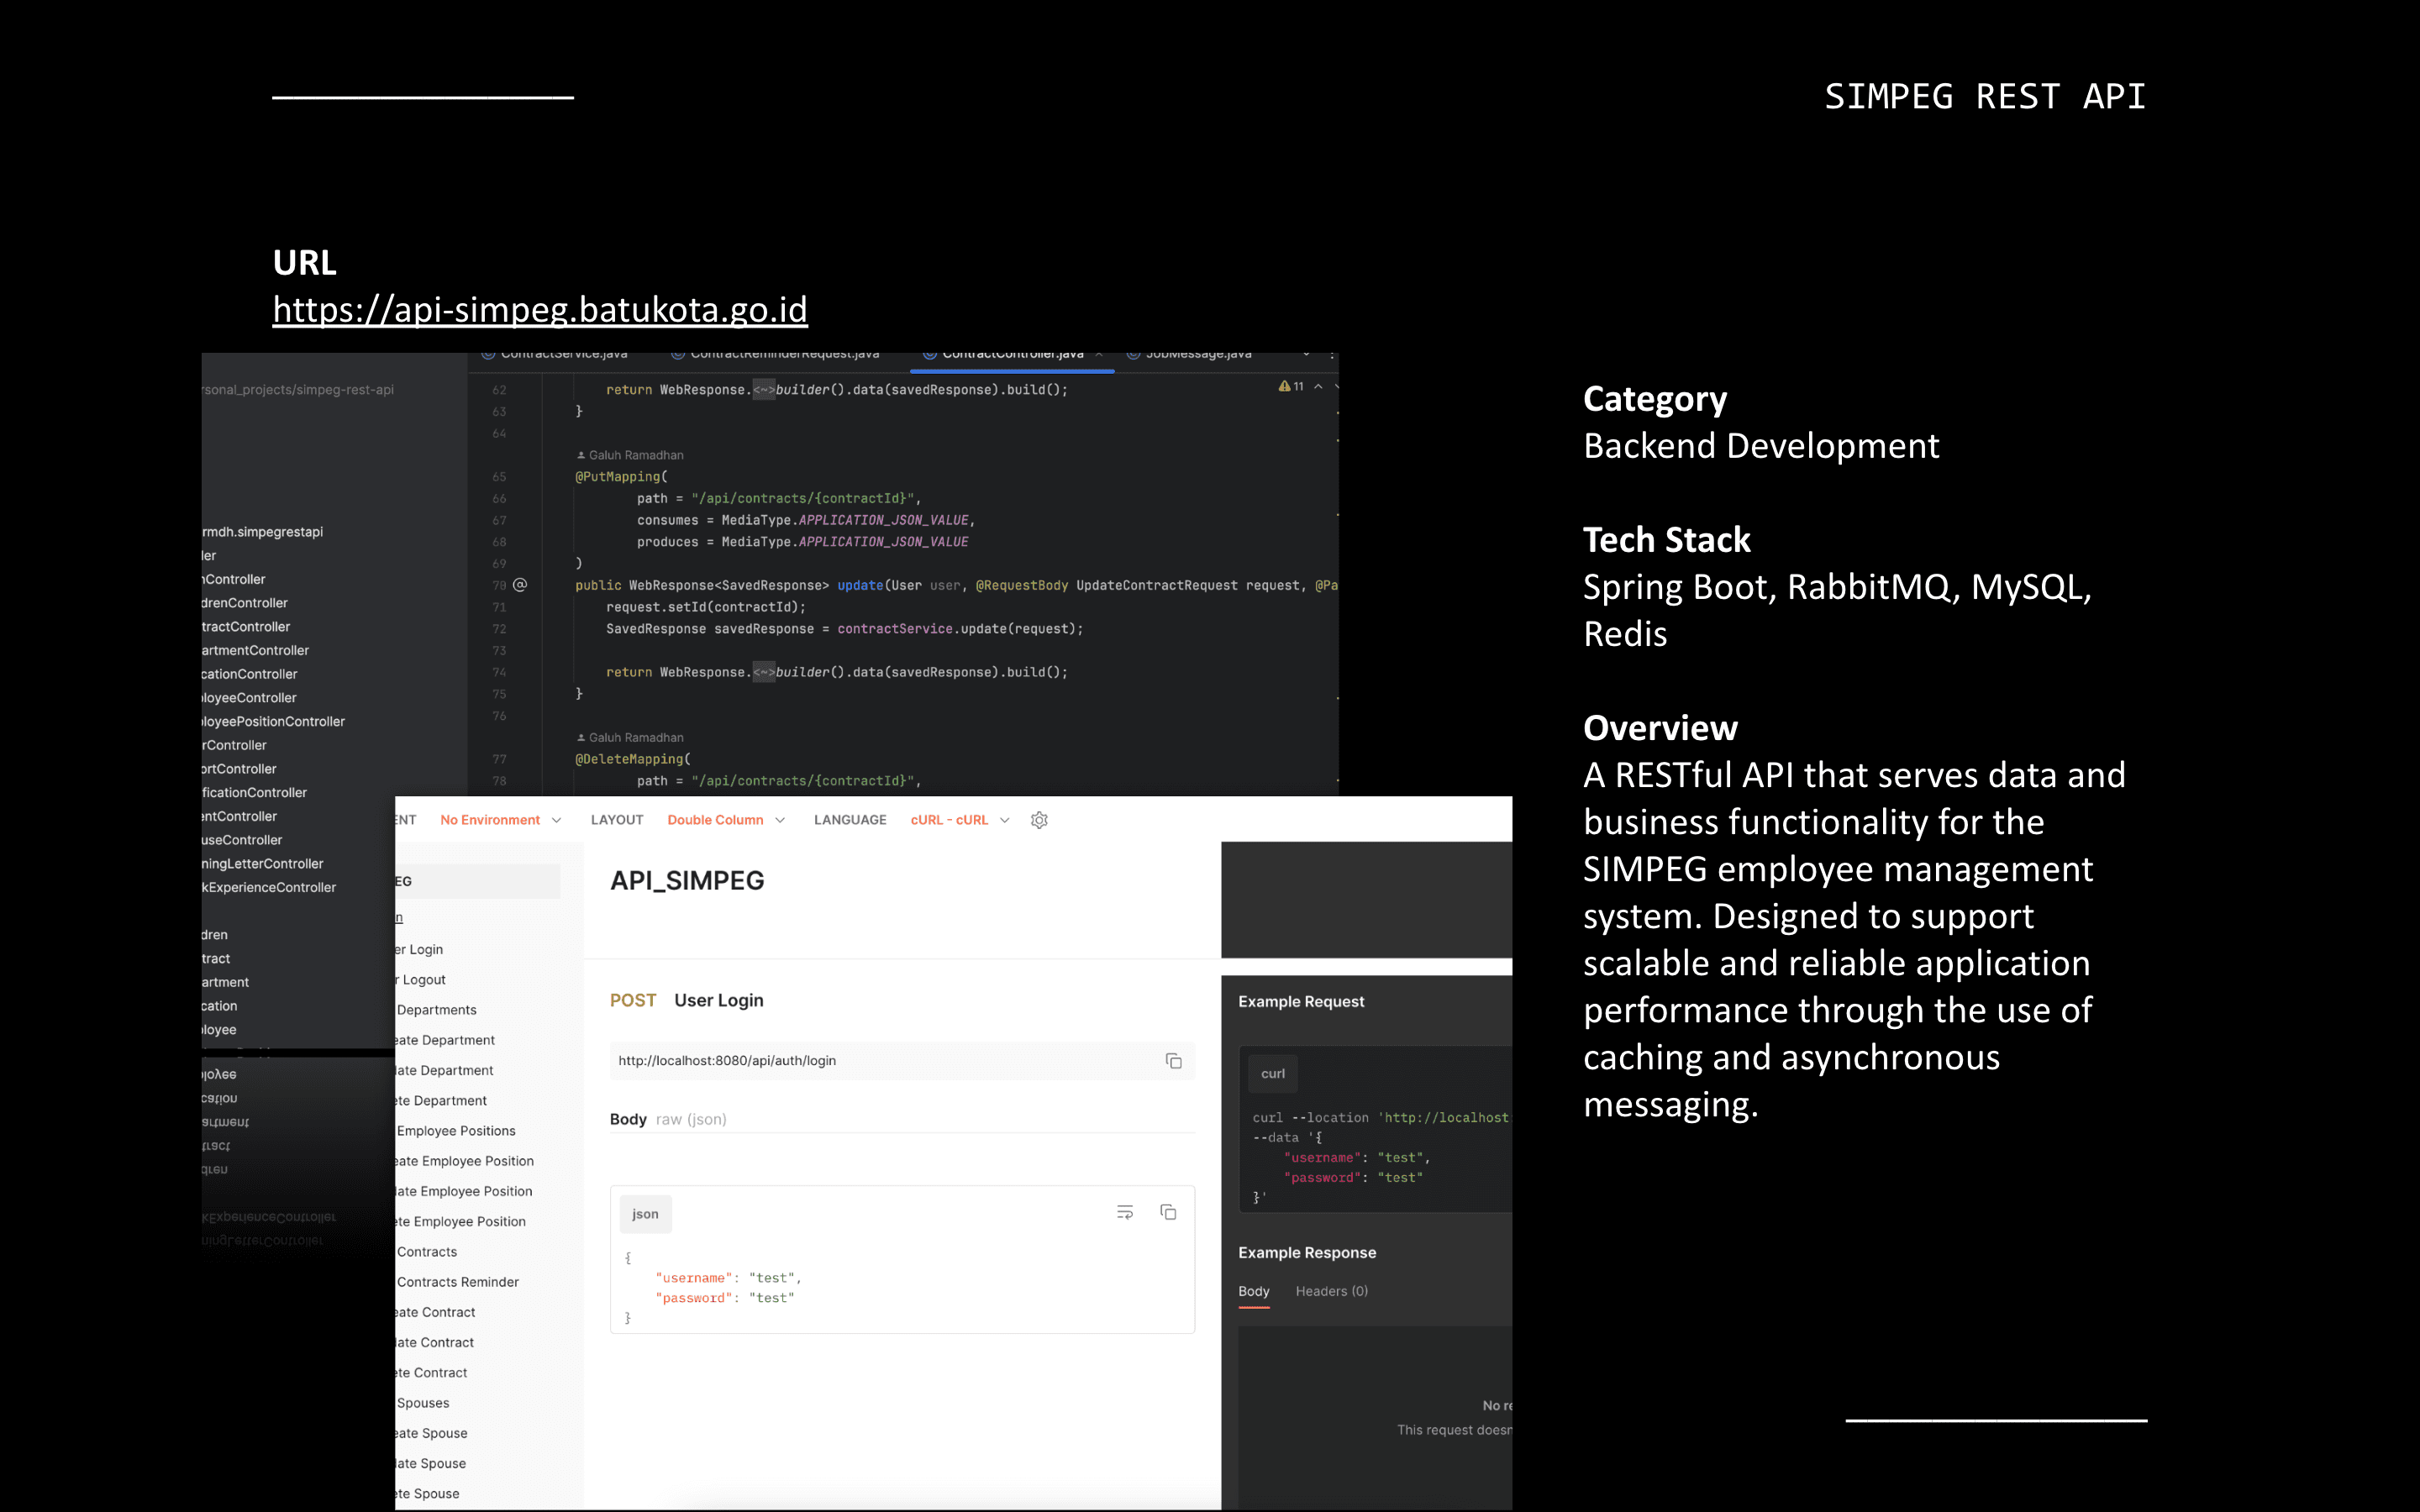Open Departments entry in docs sidebar
The image size is (2420, 1512).
pyautogui.click(x=436, y=1010)
